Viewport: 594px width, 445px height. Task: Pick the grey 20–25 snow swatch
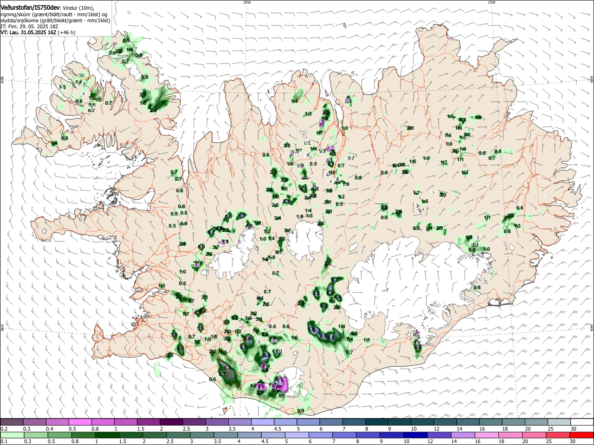[x=536, y=422]
